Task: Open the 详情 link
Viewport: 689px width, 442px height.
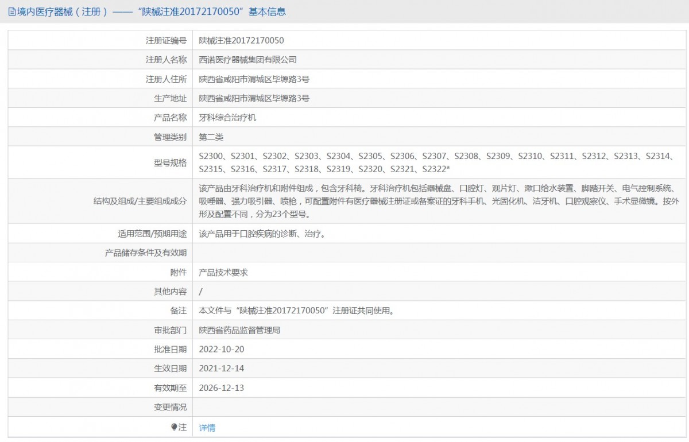Action: 207,428
